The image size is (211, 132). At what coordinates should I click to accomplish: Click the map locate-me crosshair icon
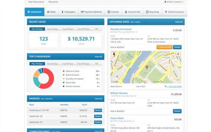point(178,54)
